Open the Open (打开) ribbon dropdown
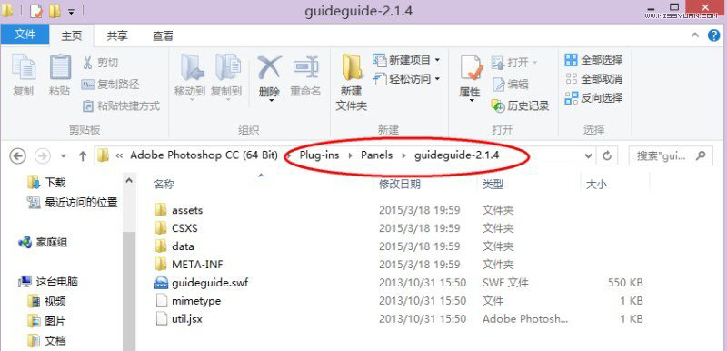The height and width of the screenshot is (351, 727). [x=514, y=62]
